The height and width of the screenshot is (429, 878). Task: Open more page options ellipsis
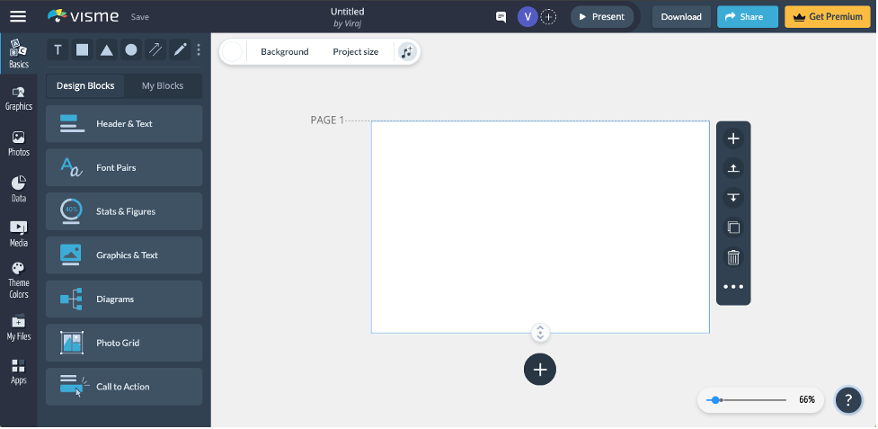[733, 287]
